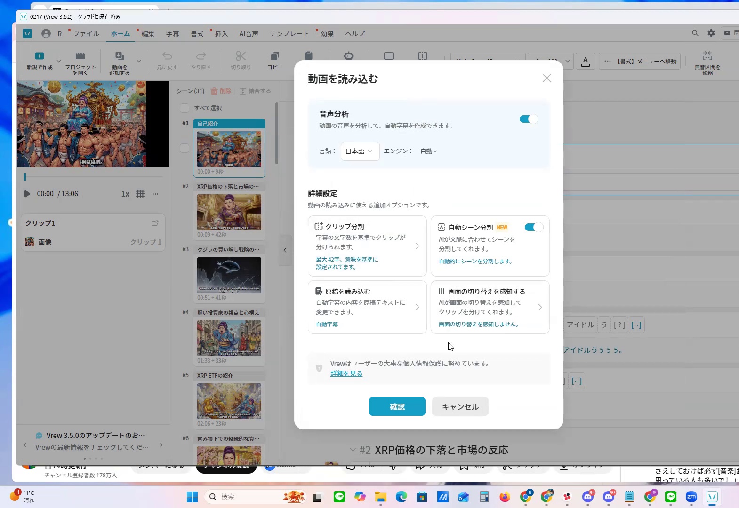Screen dimensions: 739x508
Task: Click 【書式】メニューへ移動 button
Action: pos(640,61)
